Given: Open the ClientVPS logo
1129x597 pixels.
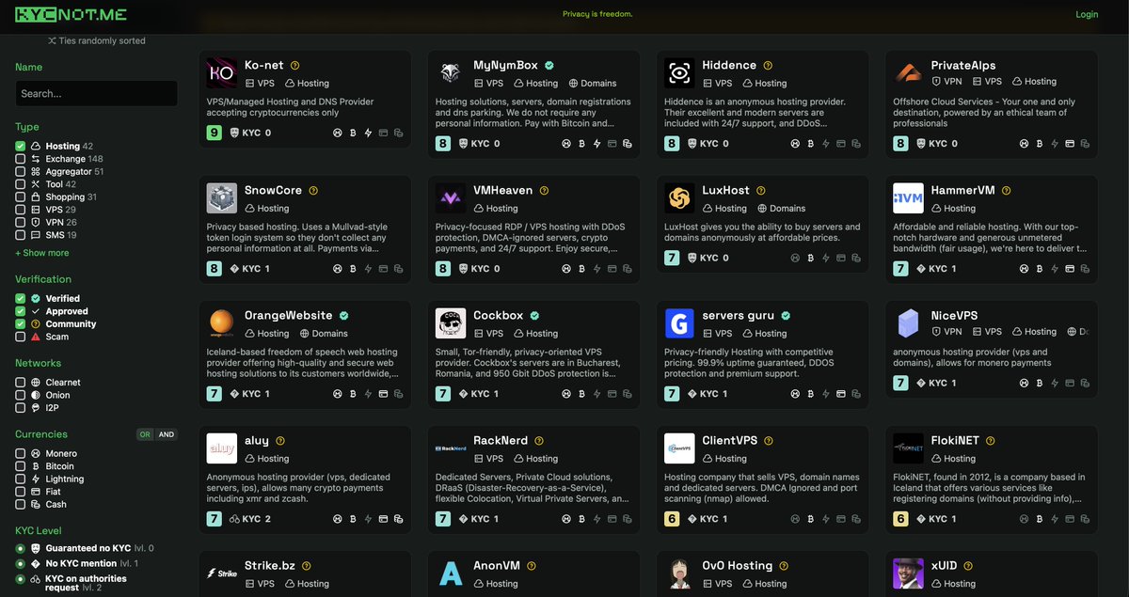Looking at the screenshot, I should [x=679, y=448].
